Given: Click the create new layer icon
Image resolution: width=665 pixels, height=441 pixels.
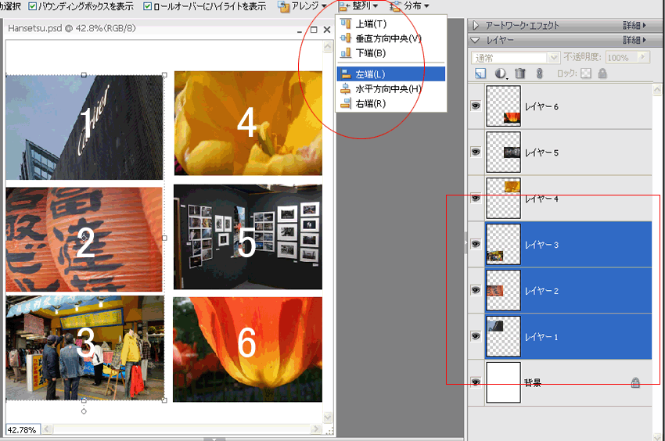Looking at the screenshot, I should pyautogui.click(x=480, y=73).
